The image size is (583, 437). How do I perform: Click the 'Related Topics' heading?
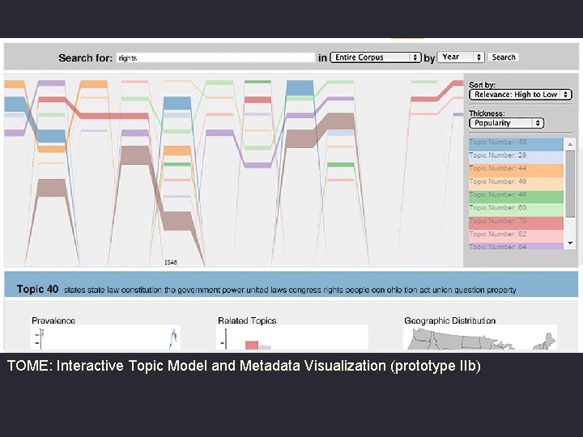click(247, 320)
